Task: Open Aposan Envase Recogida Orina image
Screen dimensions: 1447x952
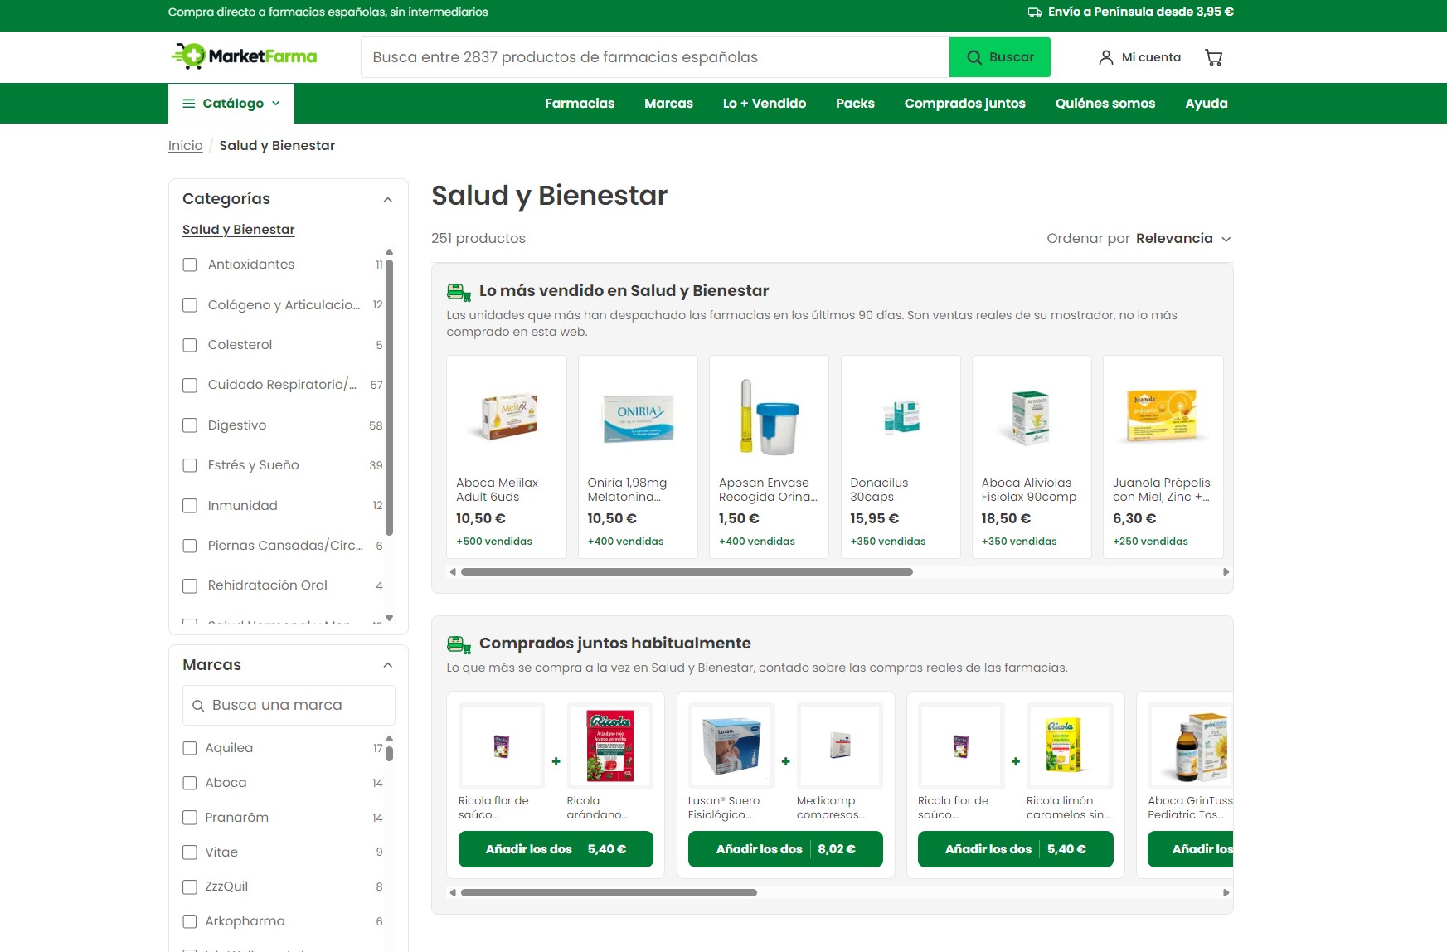Action: [769, 415]
